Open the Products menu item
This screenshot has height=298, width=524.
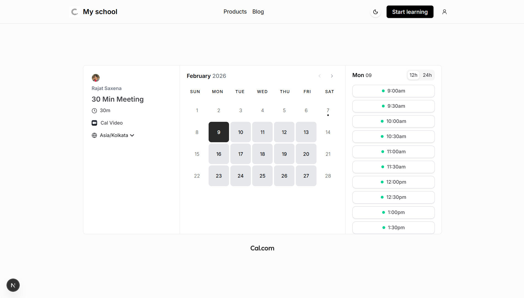[235, 12]
